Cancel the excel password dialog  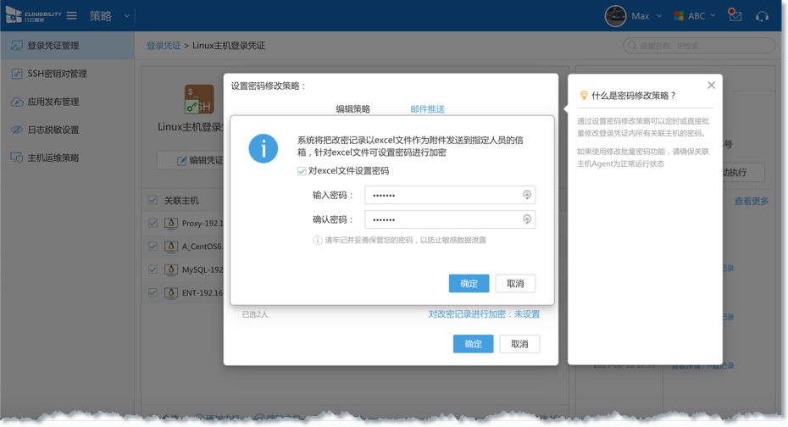[x=515, y=283]
